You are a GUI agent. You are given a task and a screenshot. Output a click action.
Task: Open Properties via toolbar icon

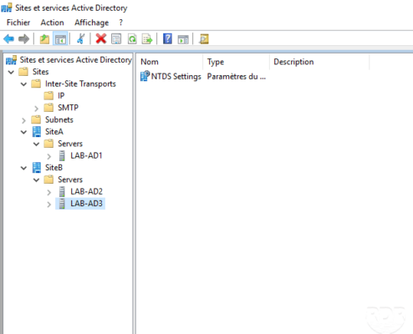(116, 39)
